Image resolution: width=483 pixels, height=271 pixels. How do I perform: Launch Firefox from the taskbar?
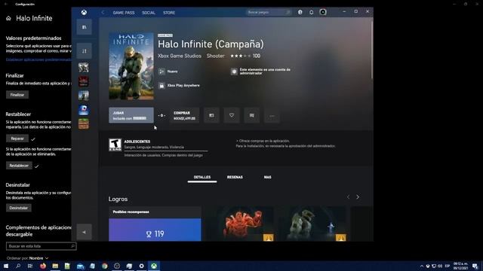coord(43,266)
